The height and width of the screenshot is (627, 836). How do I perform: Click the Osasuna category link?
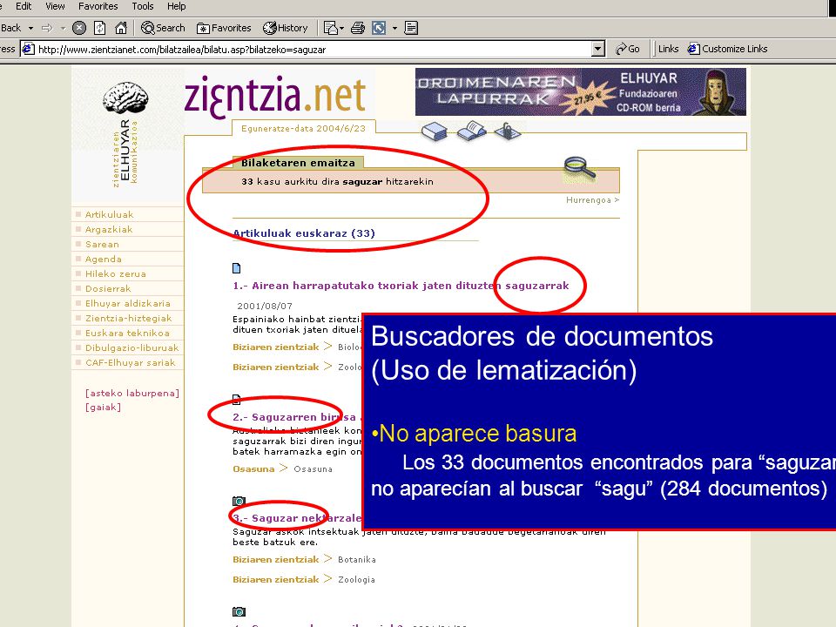pos(253,469)
